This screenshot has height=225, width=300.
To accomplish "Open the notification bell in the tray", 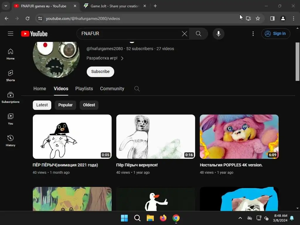I will pos(292,218).
